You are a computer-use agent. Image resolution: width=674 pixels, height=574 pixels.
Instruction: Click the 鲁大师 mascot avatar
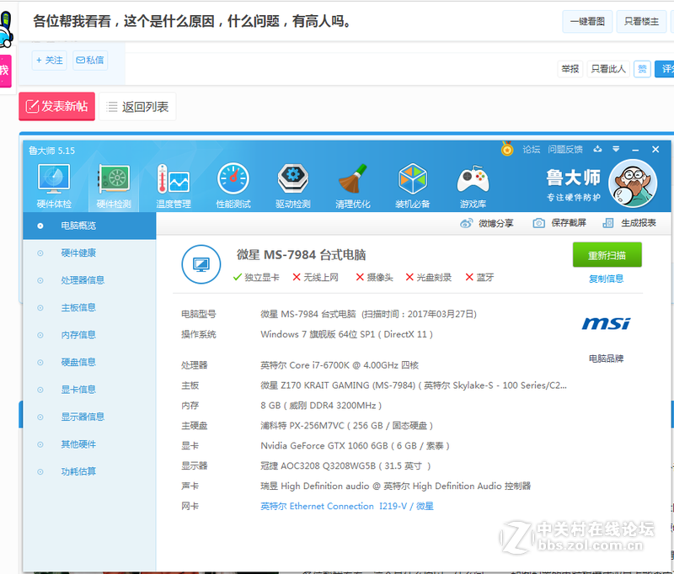coord(633,183)
